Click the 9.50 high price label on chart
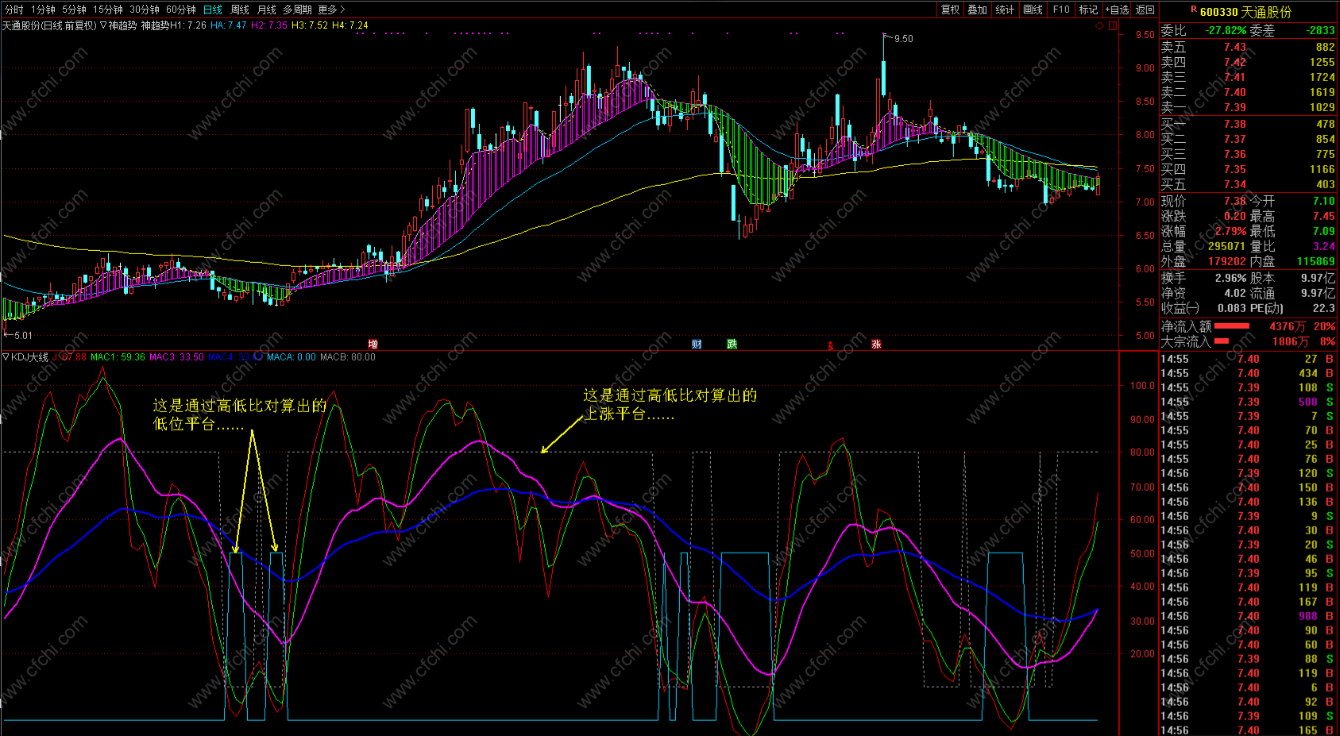The width and height of the screenshot is (1340, 736). 903,39
